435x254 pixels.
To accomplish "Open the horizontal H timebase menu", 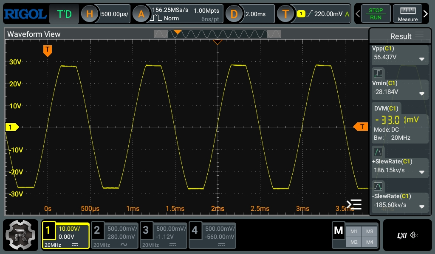I will [89, 14].
